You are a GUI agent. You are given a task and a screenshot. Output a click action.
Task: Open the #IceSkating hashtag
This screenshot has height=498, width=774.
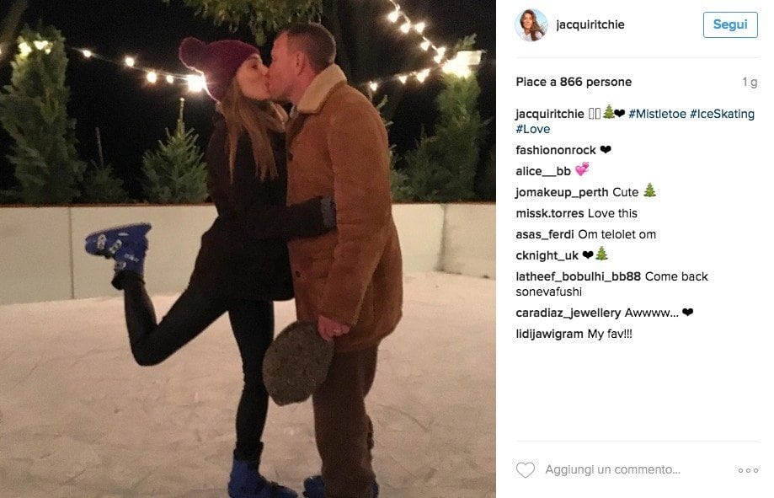click(x=722, y=114)
